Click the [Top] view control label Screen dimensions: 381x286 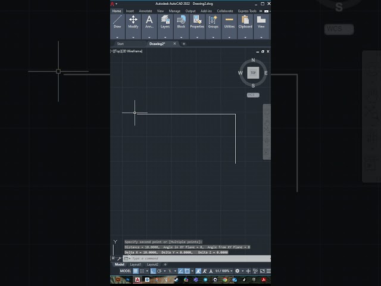coord(118,51)
